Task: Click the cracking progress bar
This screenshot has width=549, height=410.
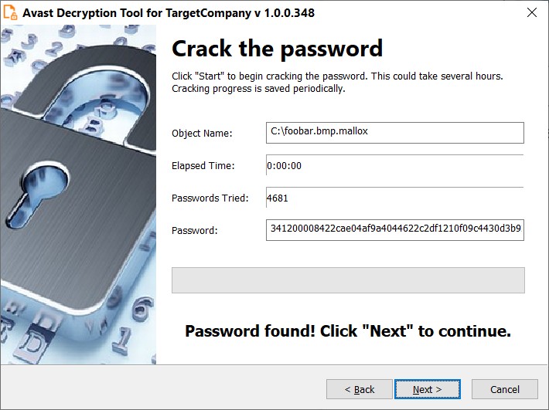Action: coord(348,280)
